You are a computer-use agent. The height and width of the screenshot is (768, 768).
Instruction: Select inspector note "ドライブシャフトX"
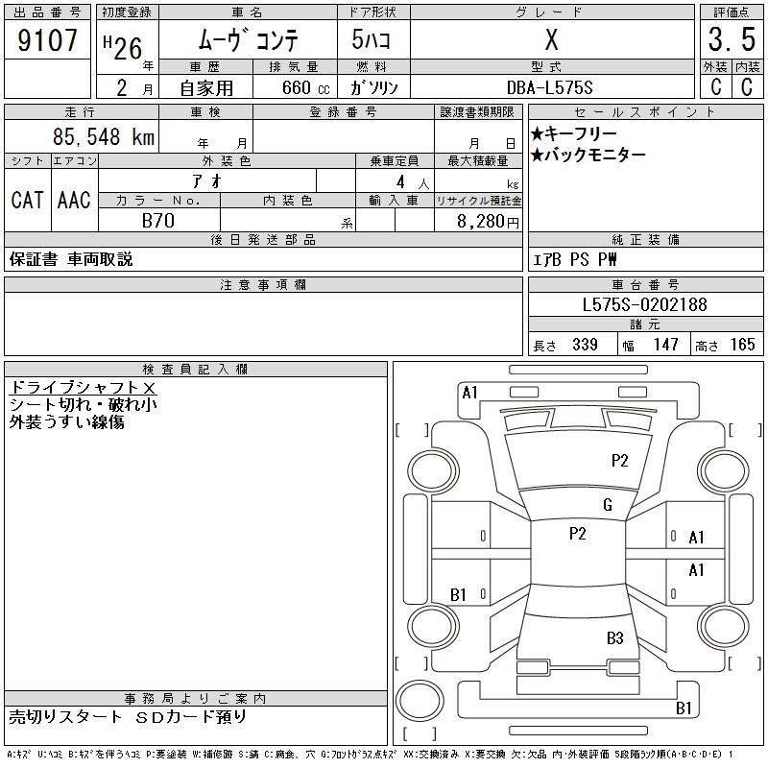tap(83, 388)
